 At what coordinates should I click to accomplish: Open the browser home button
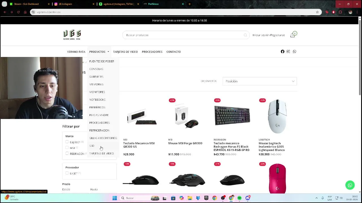point(25,12)
